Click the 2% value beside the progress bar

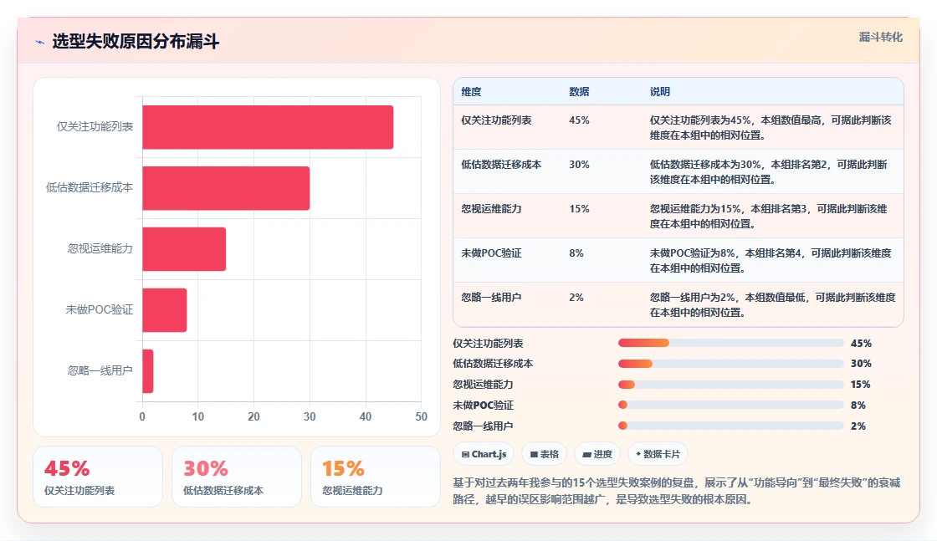click(858, 426)
